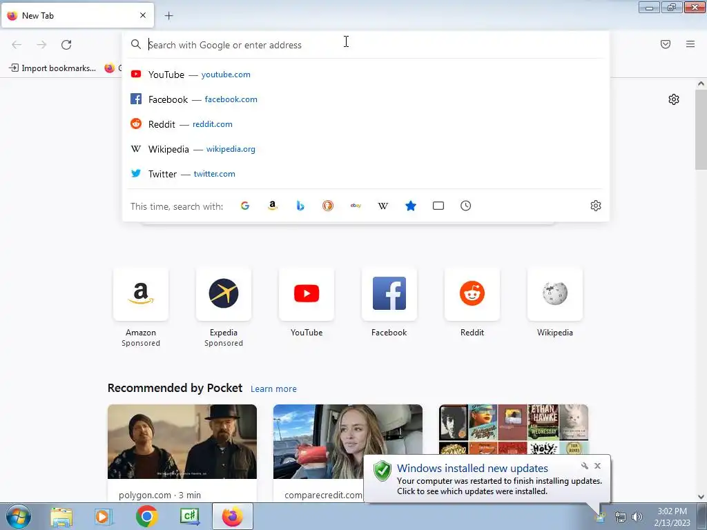
Task: Click the page scrollbar down arrow
Action: pos(701,497)
